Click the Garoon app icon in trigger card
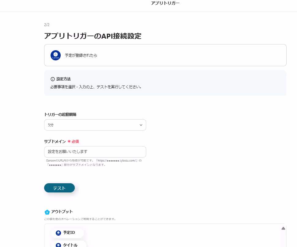The image size is (297, 247). point(55,55)
